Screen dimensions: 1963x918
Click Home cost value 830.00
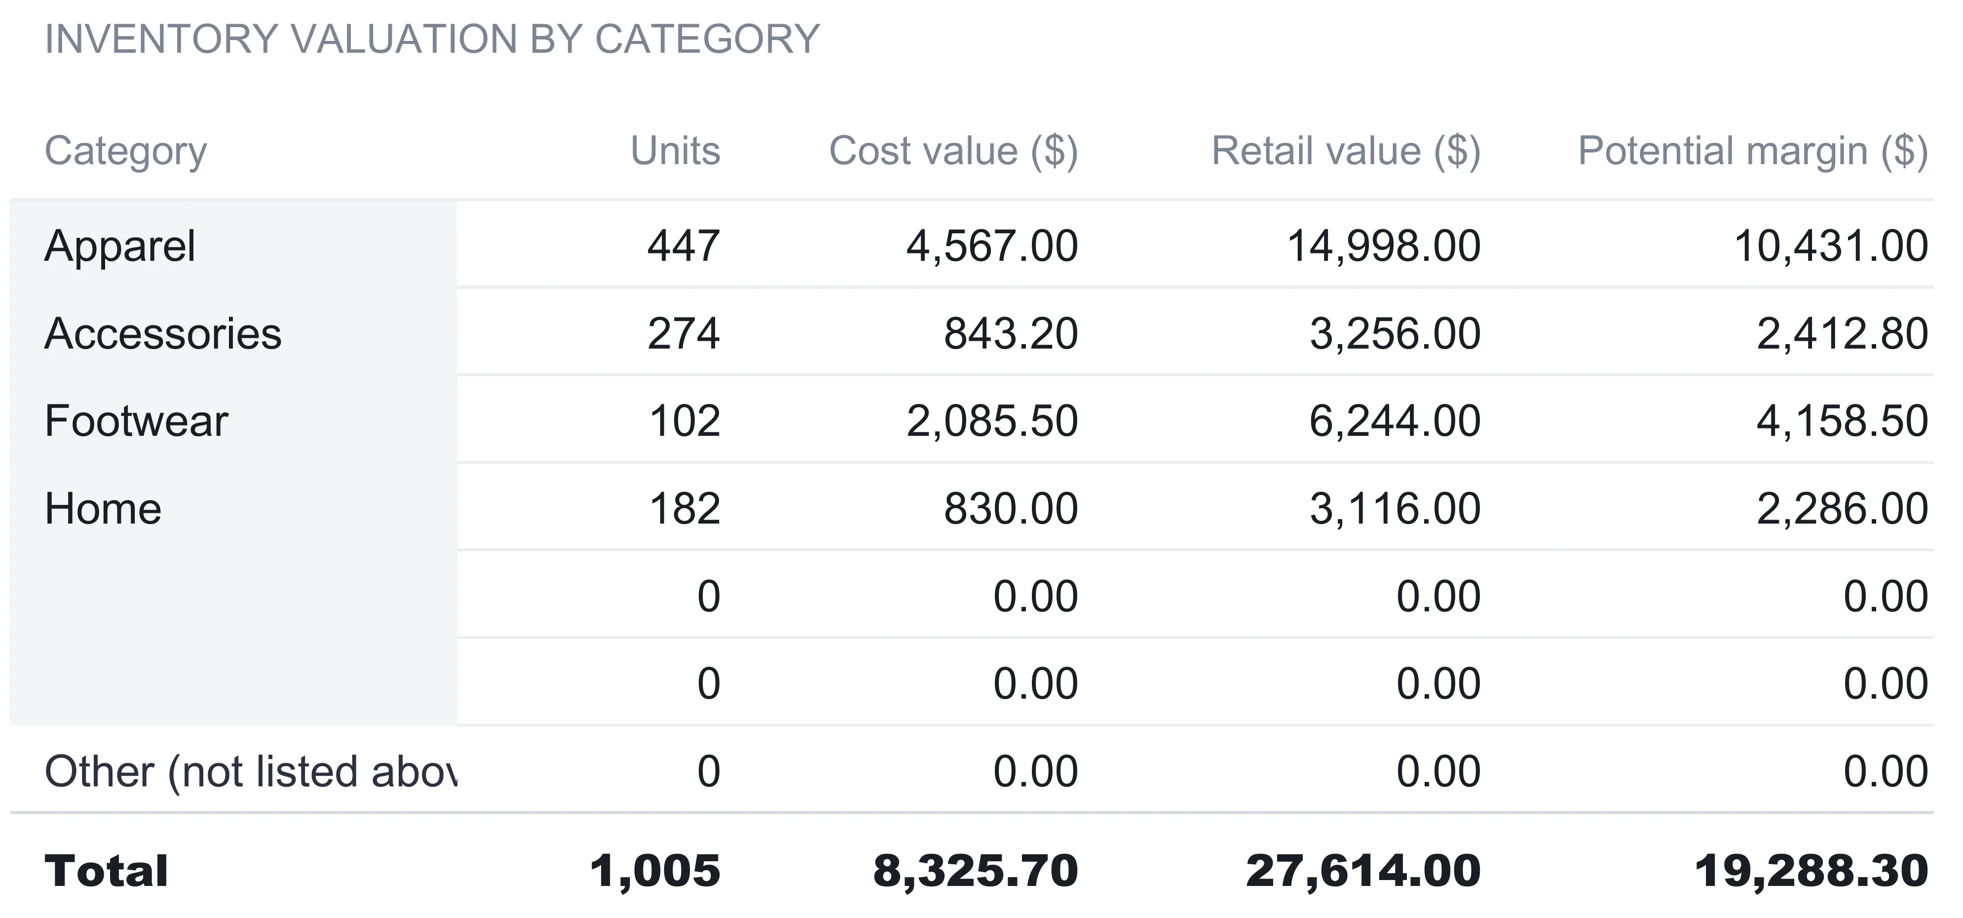[1011, 508]
